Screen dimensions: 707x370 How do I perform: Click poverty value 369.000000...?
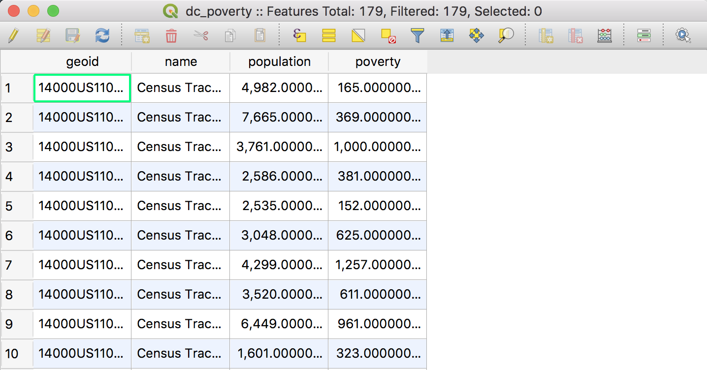pyautogui.click(x=378, y=118)
